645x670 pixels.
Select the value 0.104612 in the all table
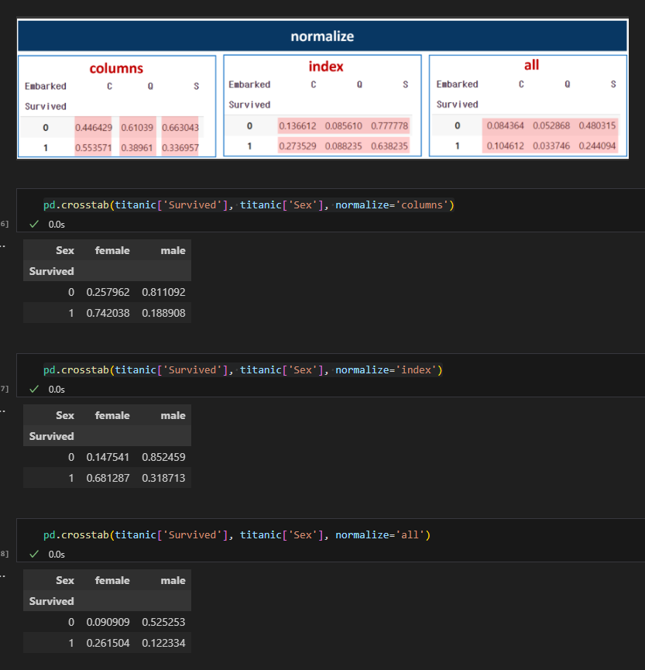506,146
